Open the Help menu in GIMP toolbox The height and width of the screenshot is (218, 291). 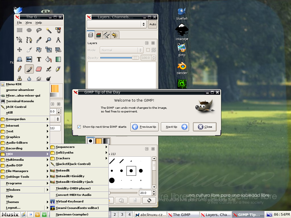pos(39,23)
